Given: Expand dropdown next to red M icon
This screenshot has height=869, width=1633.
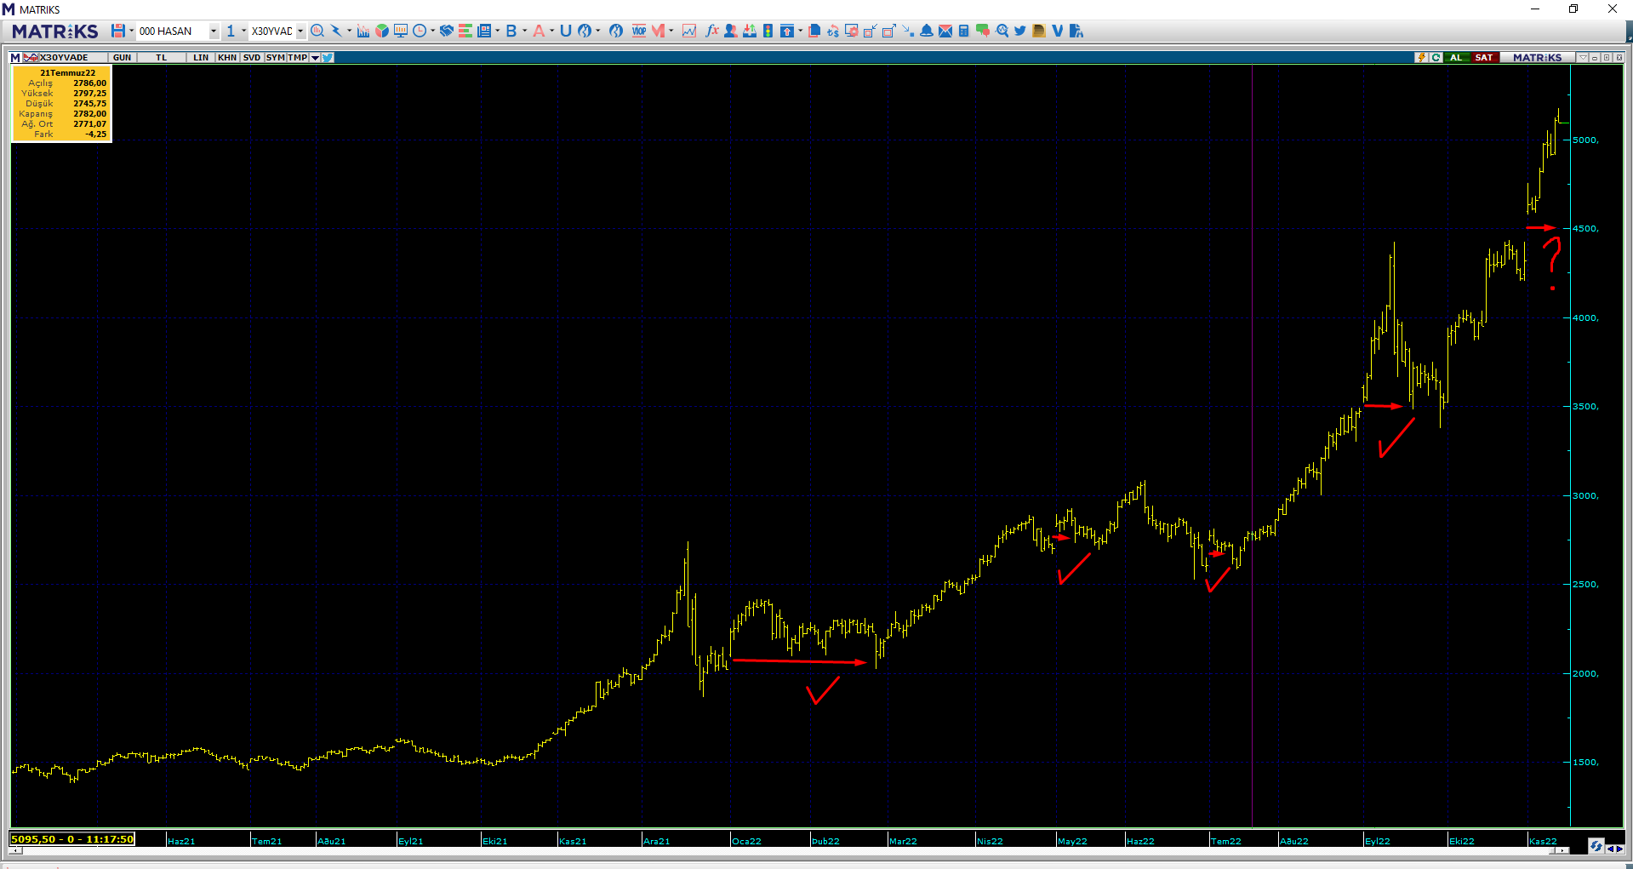Looking at the screenshot, I should 671,31.
